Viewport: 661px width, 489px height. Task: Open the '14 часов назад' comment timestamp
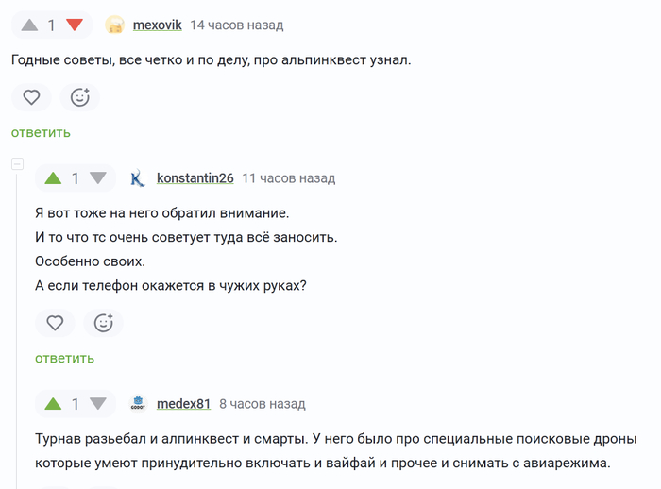tap(236, 25)
